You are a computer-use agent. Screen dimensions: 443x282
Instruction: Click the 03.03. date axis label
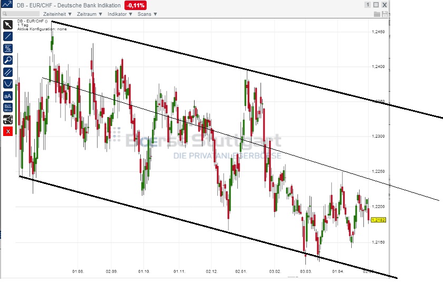coord(306,271)
